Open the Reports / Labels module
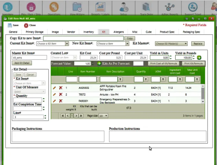The image size is (217, 165). pyautogui.click(x=100, y=8)
